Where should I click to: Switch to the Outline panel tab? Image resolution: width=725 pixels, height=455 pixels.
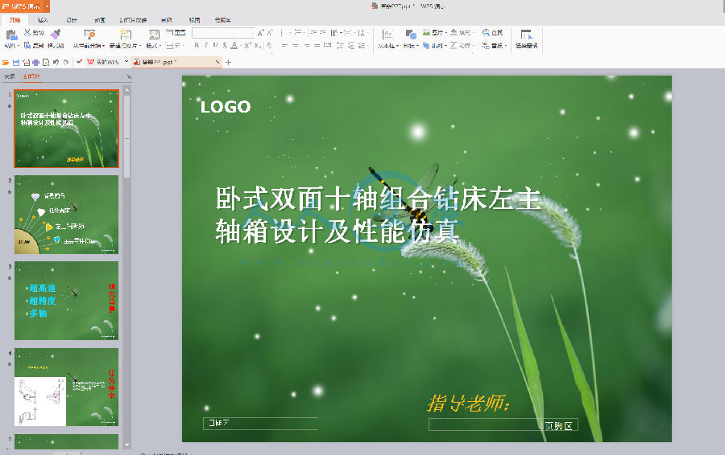9,77
